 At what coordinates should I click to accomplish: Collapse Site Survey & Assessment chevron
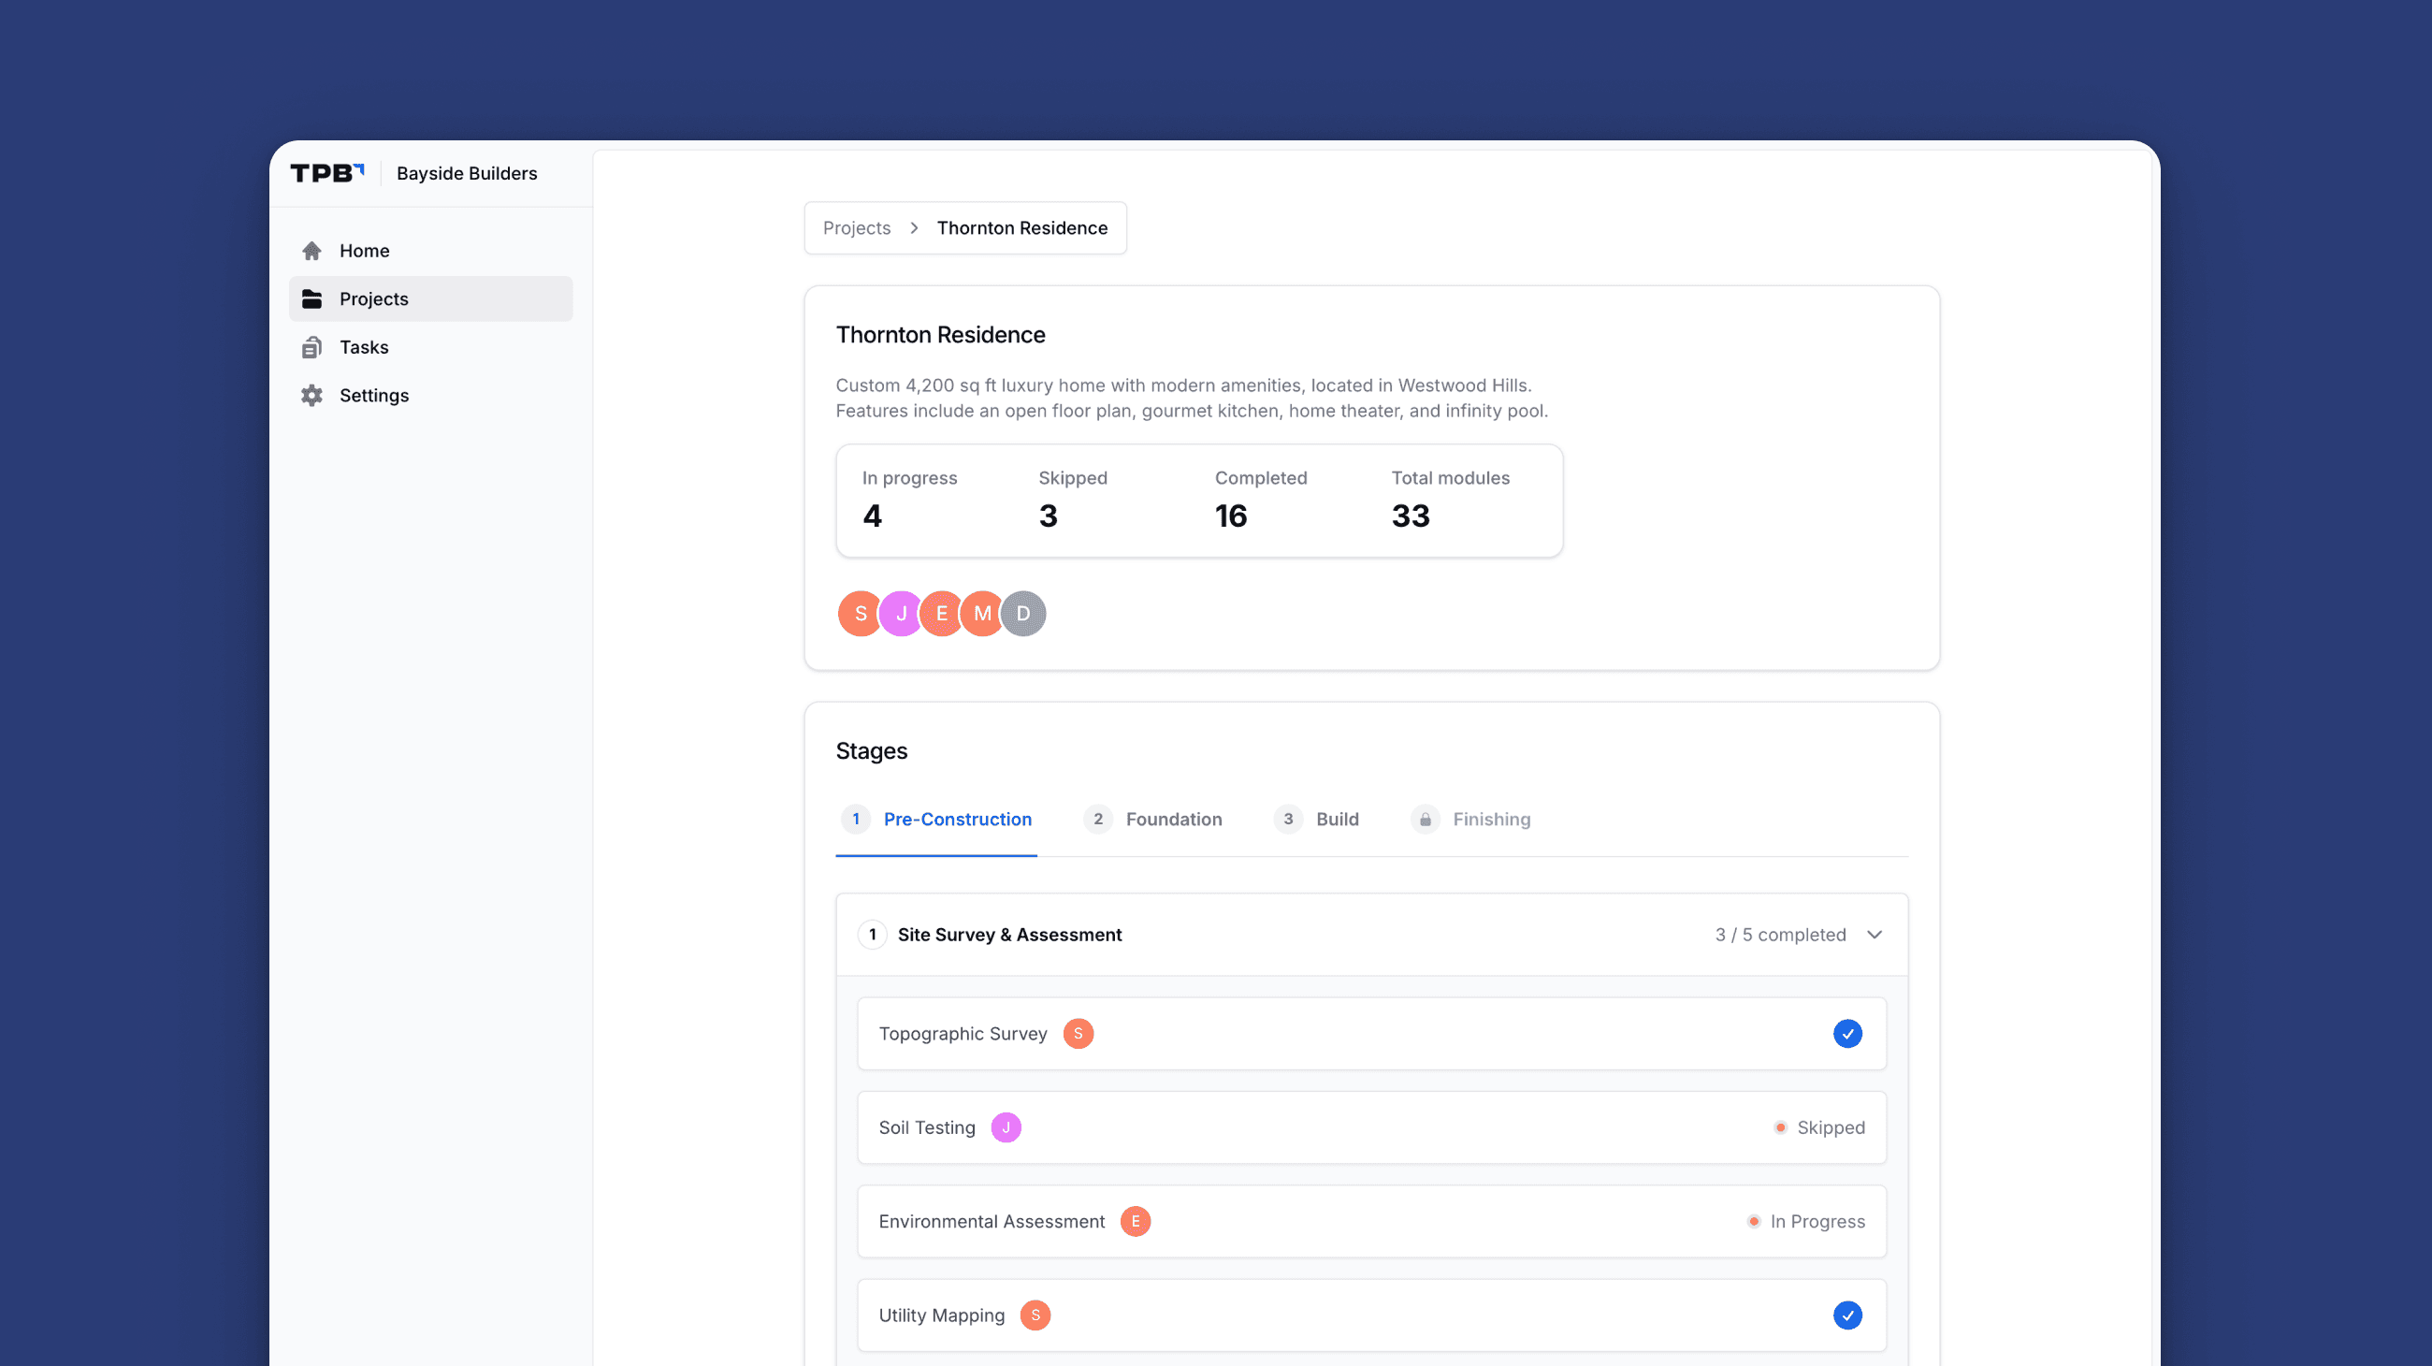tap(1874, 935)
